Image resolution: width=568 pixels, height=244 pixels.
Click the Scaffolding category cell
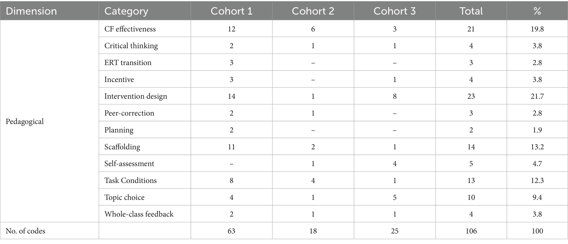tap(122, 147)
